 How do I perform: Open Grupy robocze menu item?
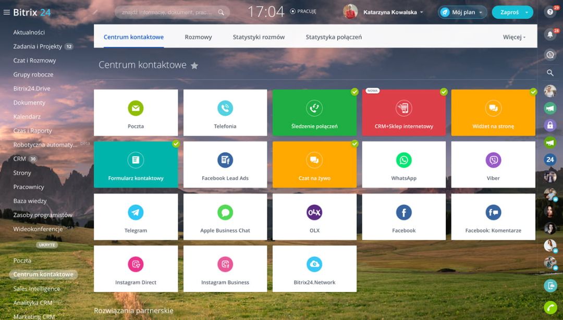[x=33, y=75]
